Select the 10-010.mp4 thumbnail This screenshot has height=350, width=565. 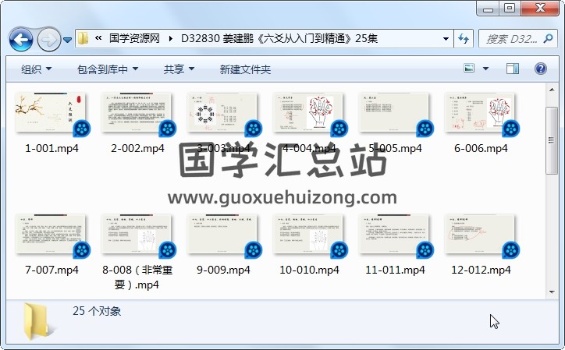click(x=308, y=234)
